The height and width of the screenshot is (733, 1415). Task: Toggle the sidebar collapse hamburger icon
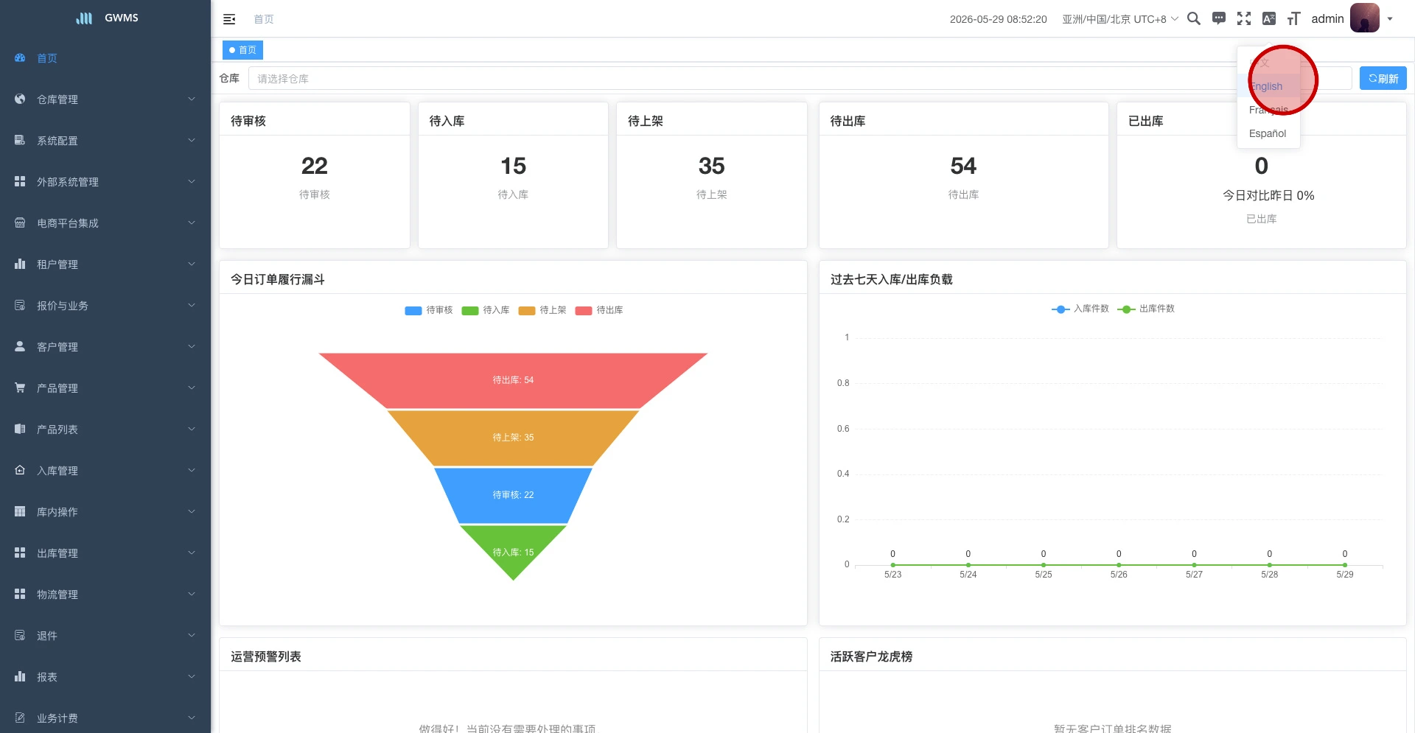pyautogui.click(x=229, y=19)
